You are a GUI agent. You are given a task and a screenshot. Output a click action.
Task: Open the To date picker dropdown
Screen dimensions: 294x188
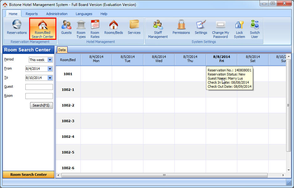click(x=50, y=78)
